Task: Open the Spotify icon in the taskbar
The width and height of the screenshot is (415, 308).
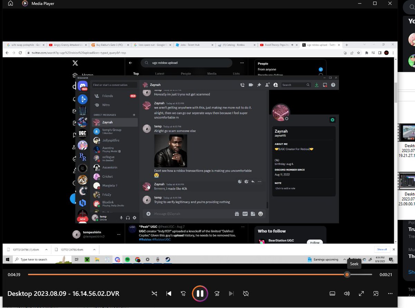Action: point(128,259)
